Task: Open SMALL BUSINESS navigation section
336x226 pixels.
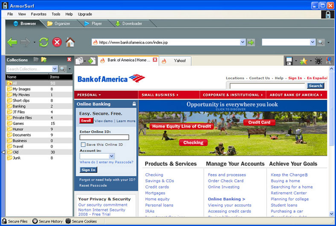Action: (160, 95)
